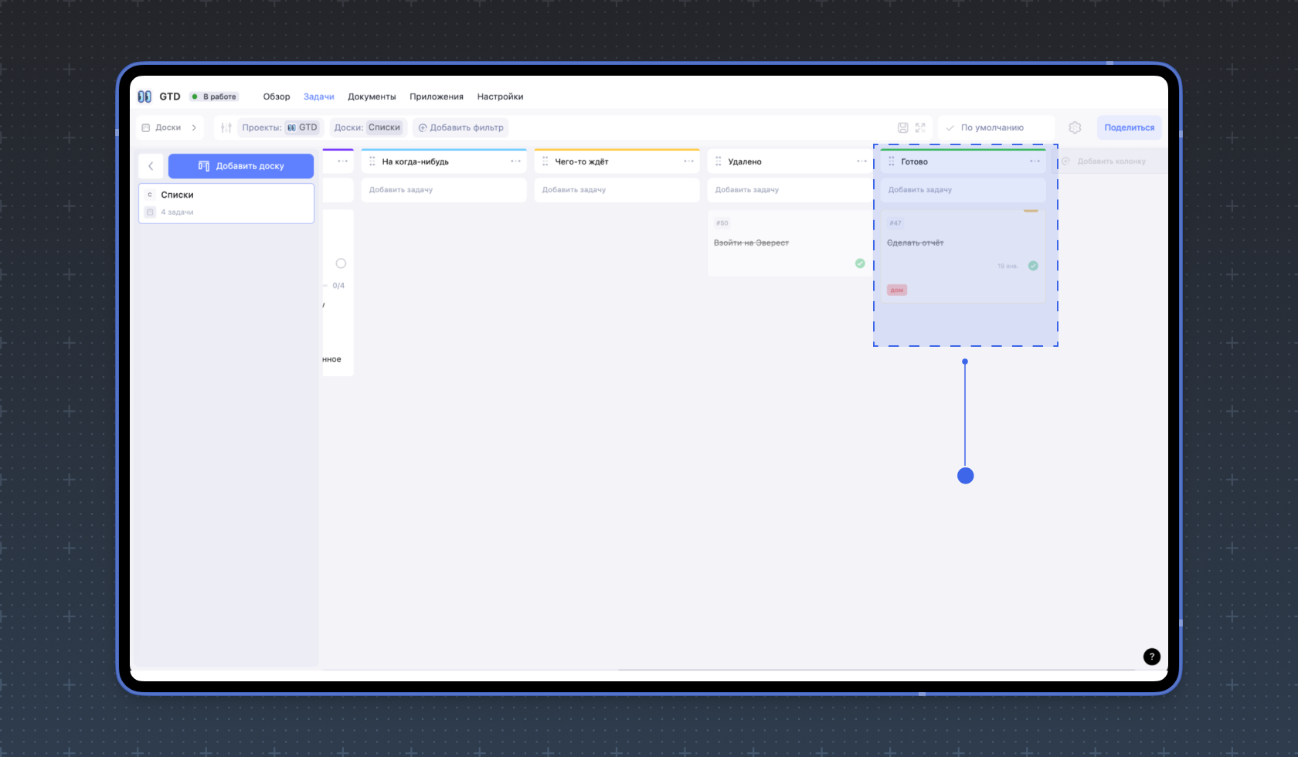Expand the Доски view selector
The width and height of the screenshot is (1298, 757).
pos(170,127)
